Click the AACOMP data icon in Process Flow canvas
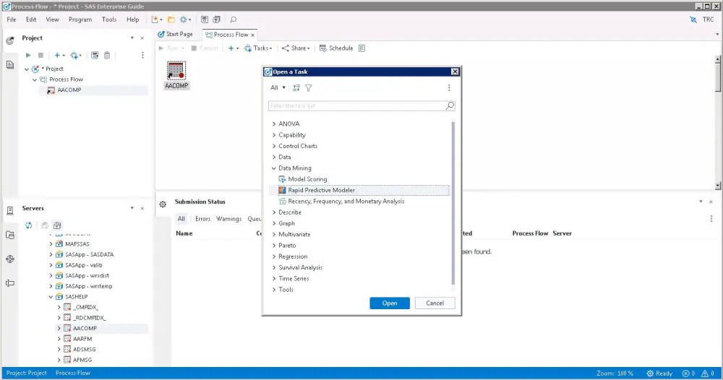Image resolution: width=723 pixels, height=380 pixels. click(176, 71)
